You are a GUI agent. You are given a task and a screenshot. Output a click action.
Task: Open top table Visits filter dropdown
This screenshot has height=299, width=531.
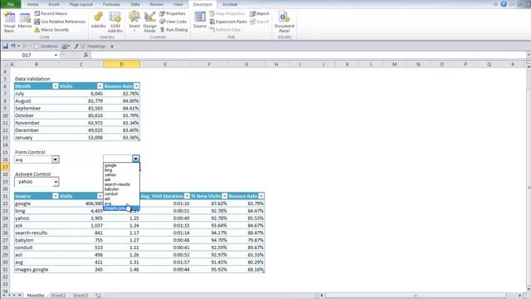click(100, 86)
